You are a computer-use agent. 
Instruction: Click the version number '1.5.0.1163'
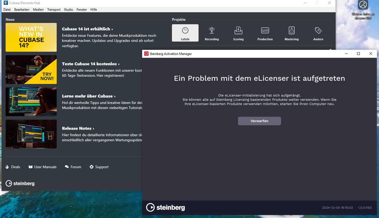click(x=365, y=208)
